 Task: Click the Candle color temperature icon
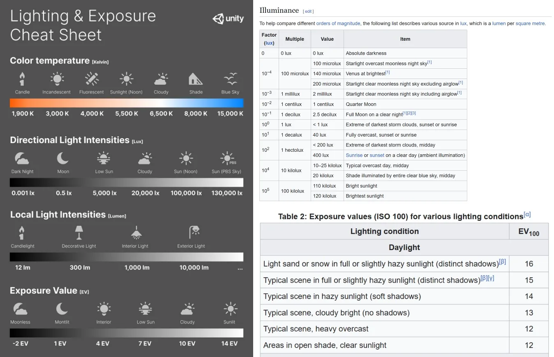click(x=22, y=79)
